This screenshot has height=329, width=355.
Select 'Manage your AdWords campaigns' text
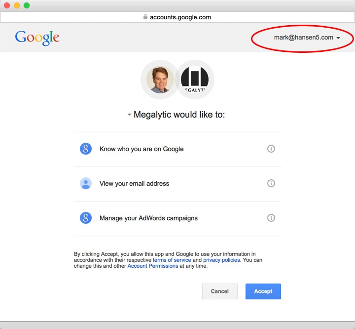click(x=148, y=218)
